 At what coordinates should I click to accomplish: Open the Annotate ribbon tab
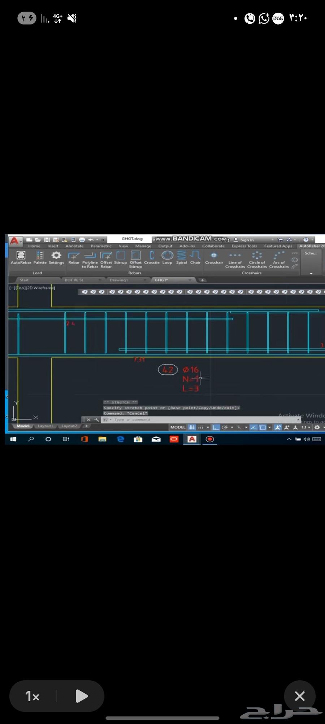(74, 246)
